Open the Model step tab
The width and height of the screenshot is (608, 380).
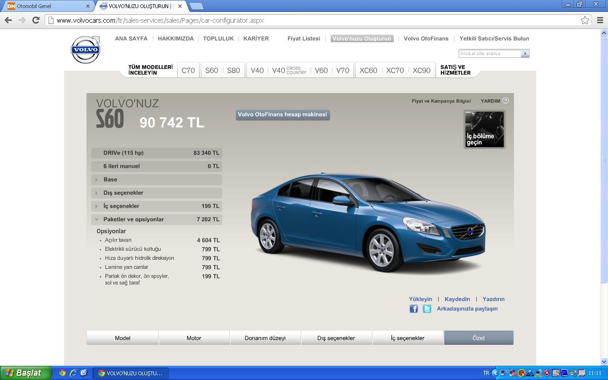[x=123, y=338]
